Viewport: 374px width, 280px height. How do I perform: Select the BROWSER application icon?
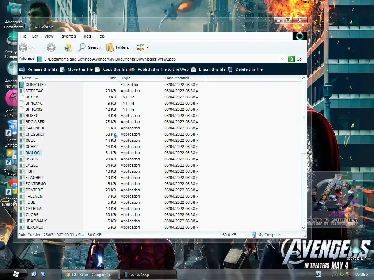click(22, 122)
